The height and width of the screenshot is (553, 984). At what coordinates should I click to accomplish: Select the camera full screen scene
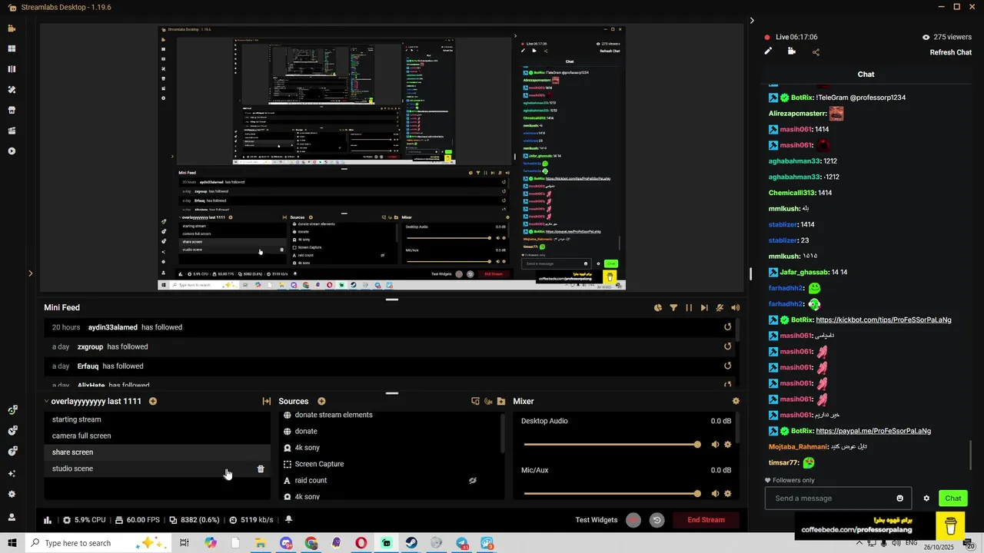pos(157,435)
